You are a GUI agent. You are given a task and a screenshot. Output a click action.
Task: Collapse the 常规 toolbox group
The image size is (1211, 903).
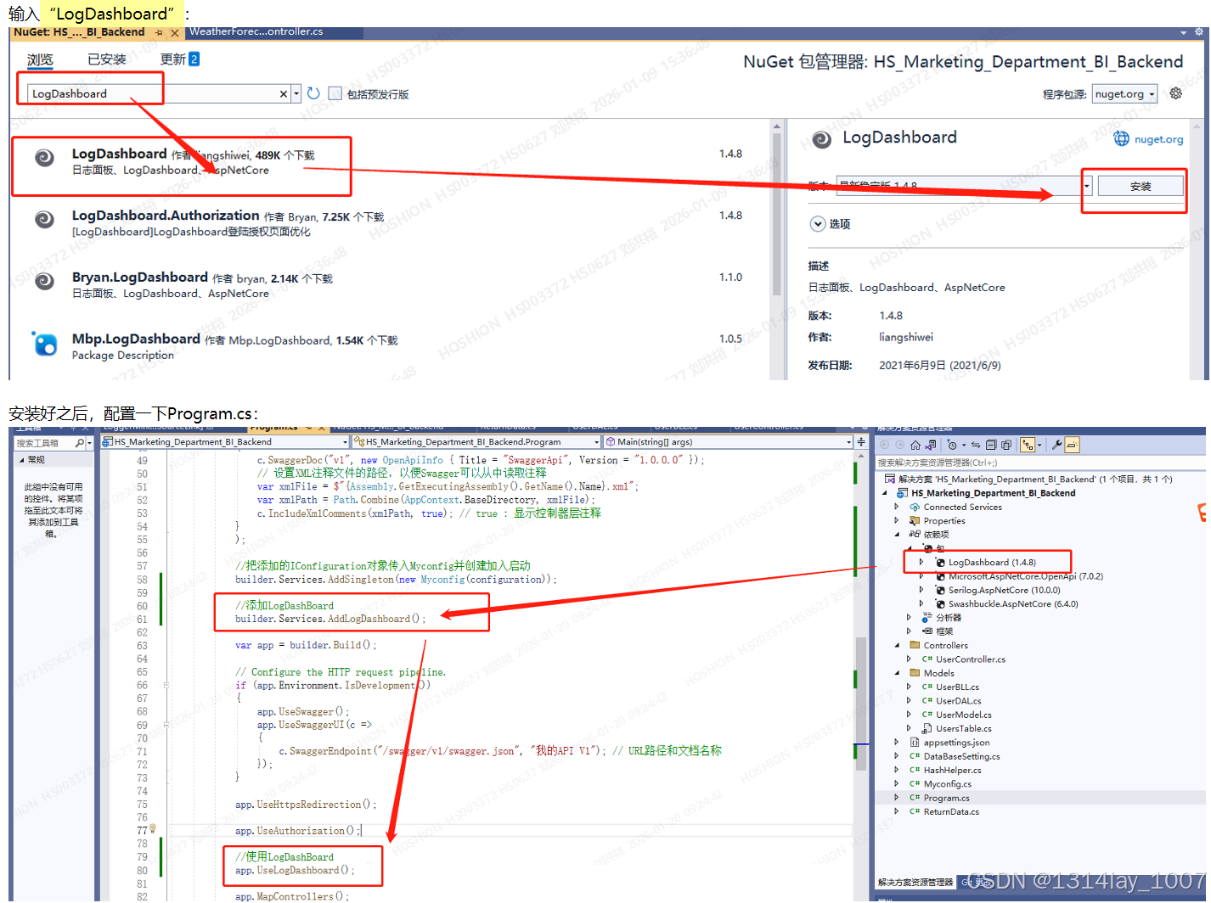pyautogui.click(x=22, y=460)
